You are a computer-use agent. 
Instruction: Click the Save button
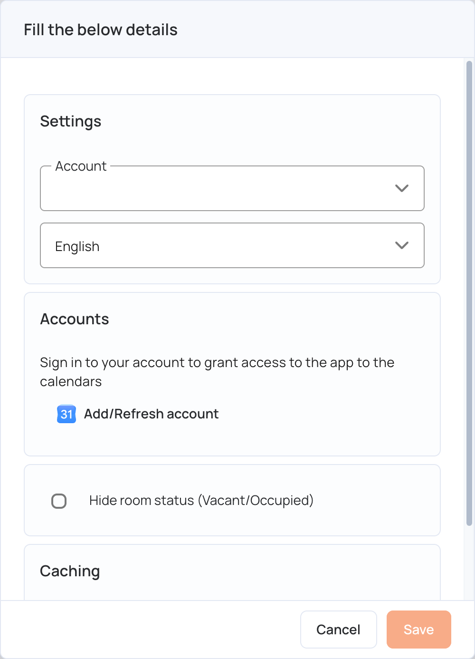[419, 630]
